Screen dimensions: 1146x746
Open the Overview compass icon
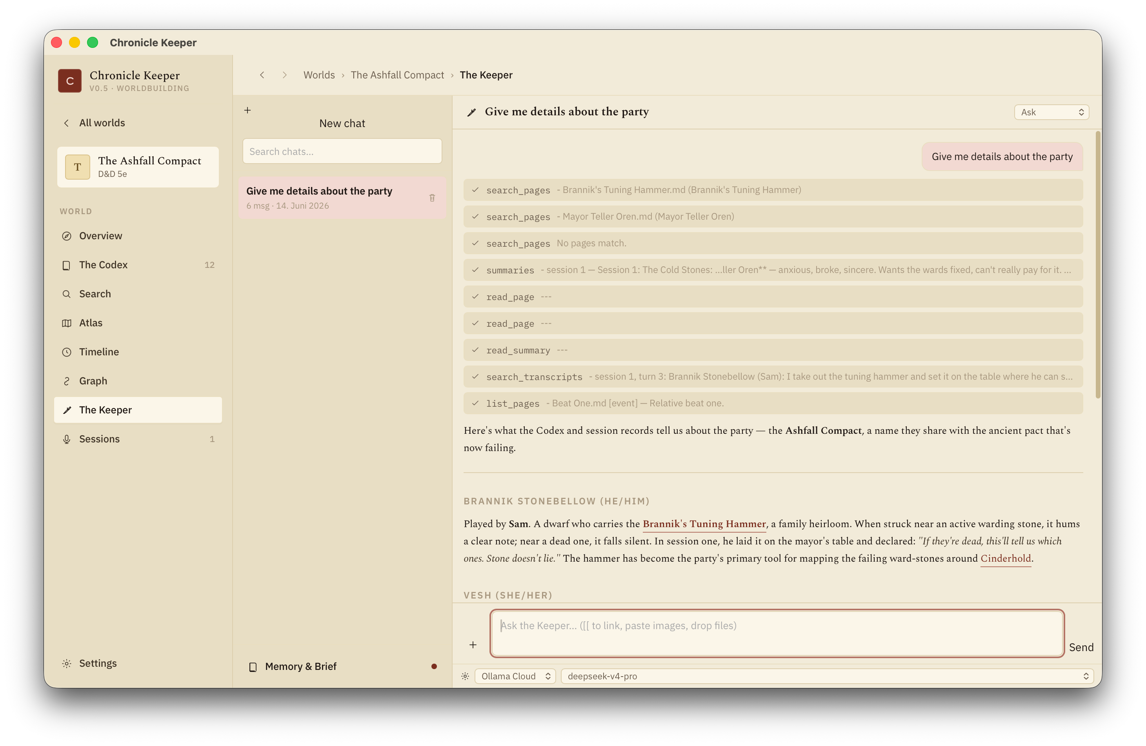pyautogui.click(x=66, y=236)
